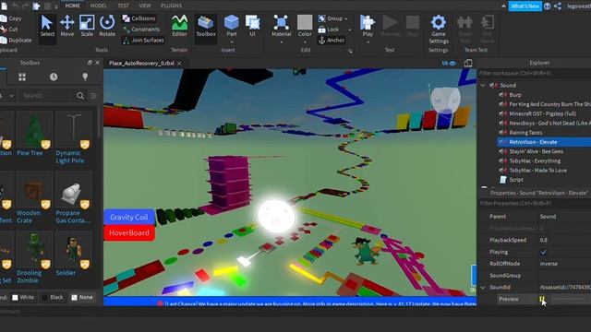Image resolution: width=591 pixels, height=332 pixels.
Task: Toggle Join Surfaces setting
Action: click(x=143, y=40)
